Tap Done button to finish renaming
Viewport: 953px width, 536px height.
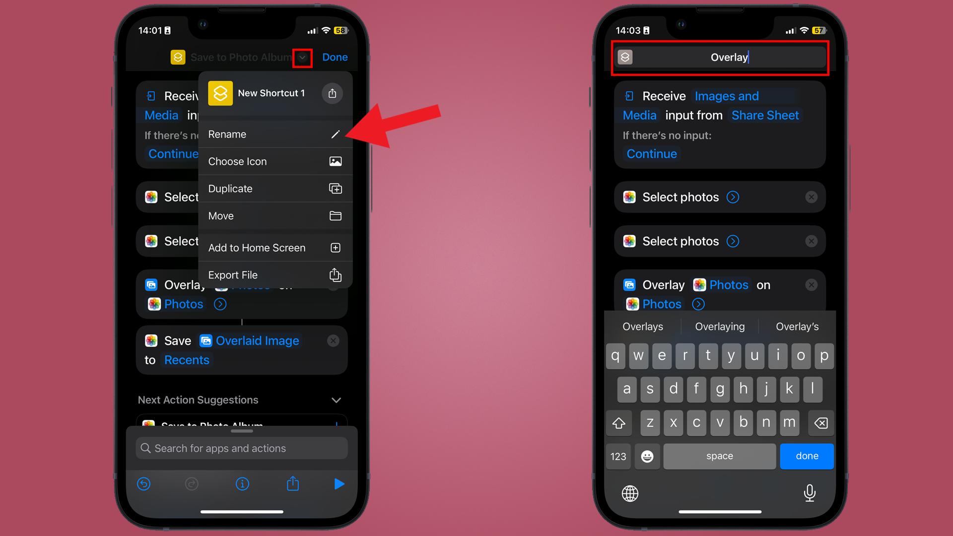pyautogui.click(x=806, y=456)
